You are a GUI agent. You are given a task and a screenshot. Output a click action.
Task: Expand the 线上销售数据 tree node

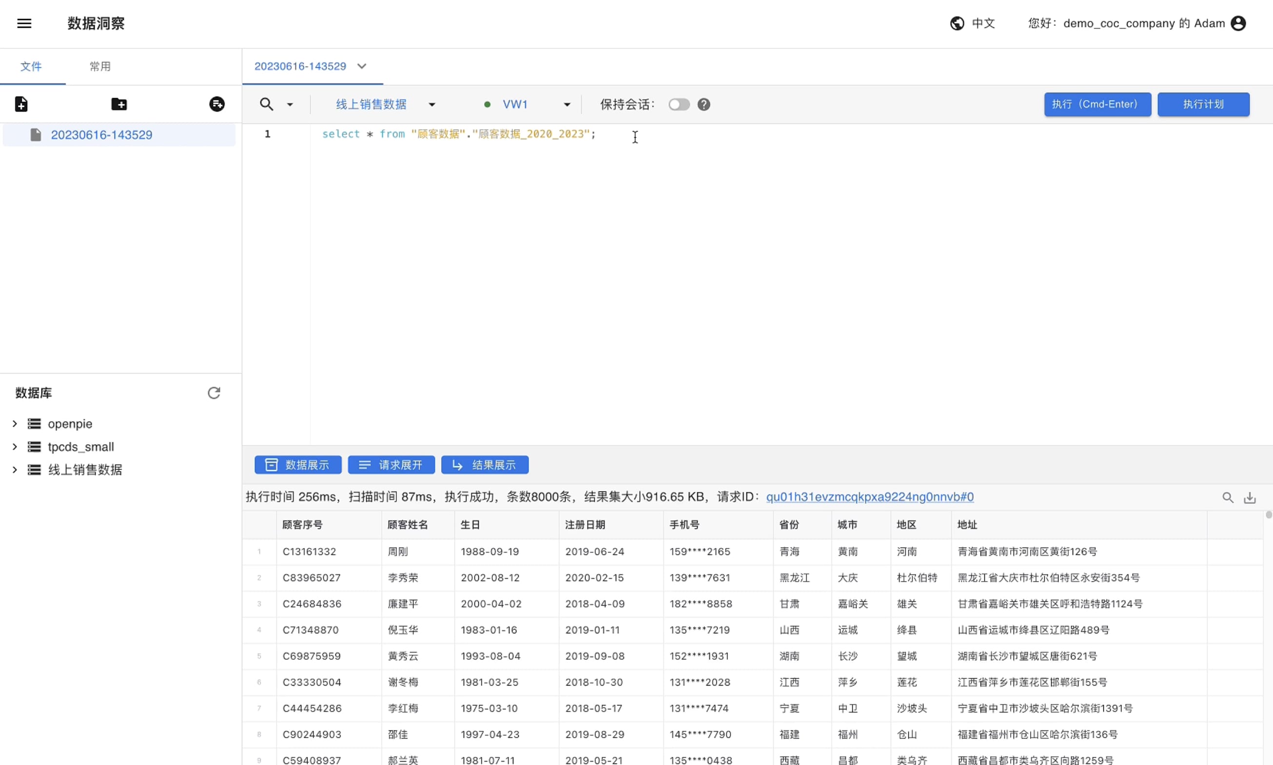(15, 470)
